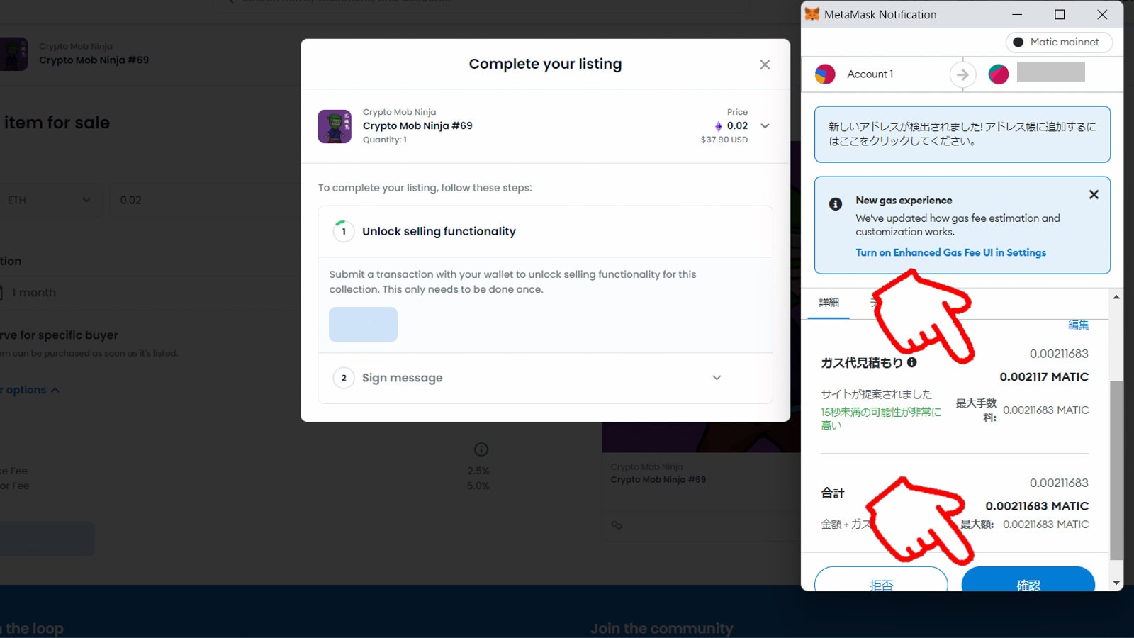Viewport: 1134px width, 638px height.
Task: Click the Unlock selling functionality step header
Action: pyautogui.click(x=545, y=231)
